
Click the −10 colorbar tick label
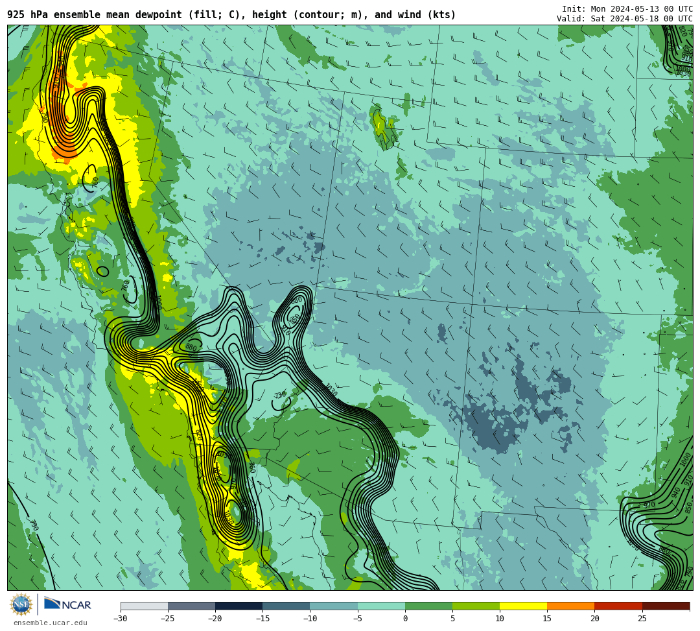point(310,619)
